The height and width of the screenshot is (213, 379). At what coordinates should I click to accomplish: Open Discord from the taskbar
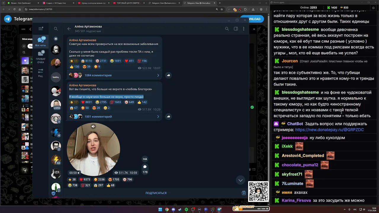point(173,209)
